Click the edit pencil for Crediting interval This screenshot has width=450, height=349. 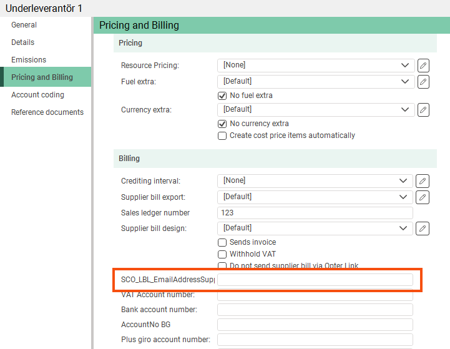pos(423,181)
